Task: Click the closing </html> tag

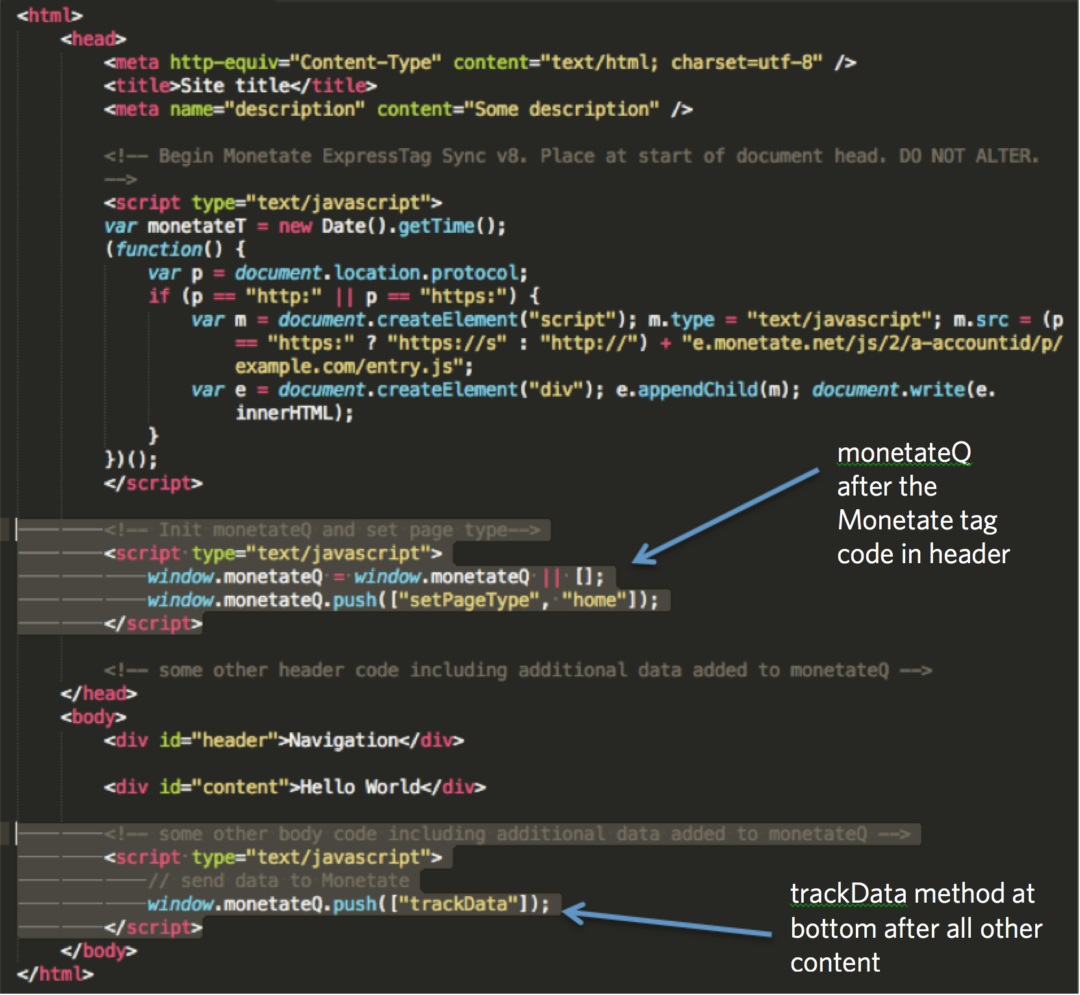Action: [55, 974]
